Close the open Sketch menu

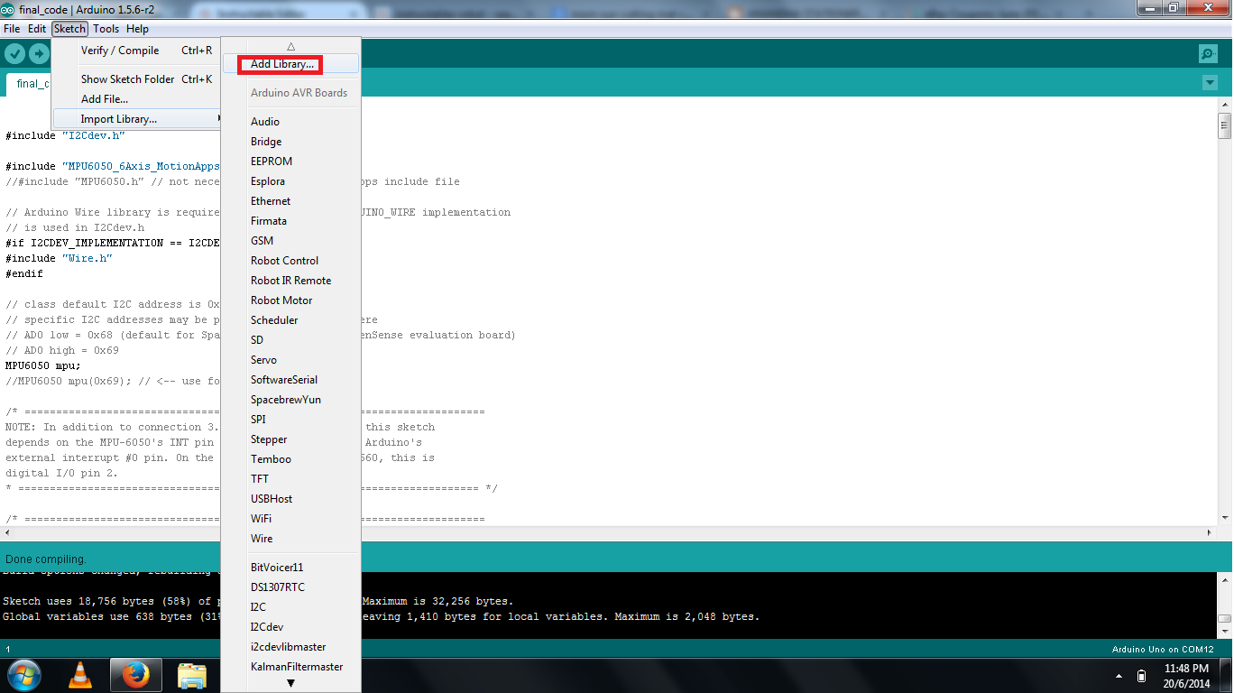[x=69, y=29]
